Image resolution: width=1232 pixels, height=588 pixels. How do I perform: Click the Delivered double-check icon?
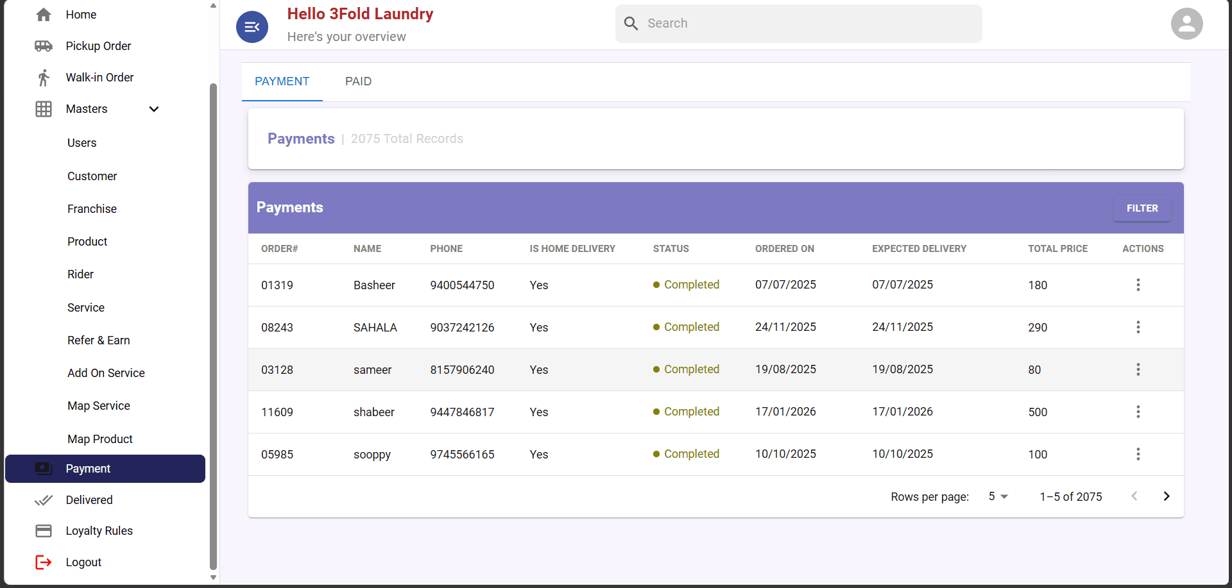click(x=44, y=500)
